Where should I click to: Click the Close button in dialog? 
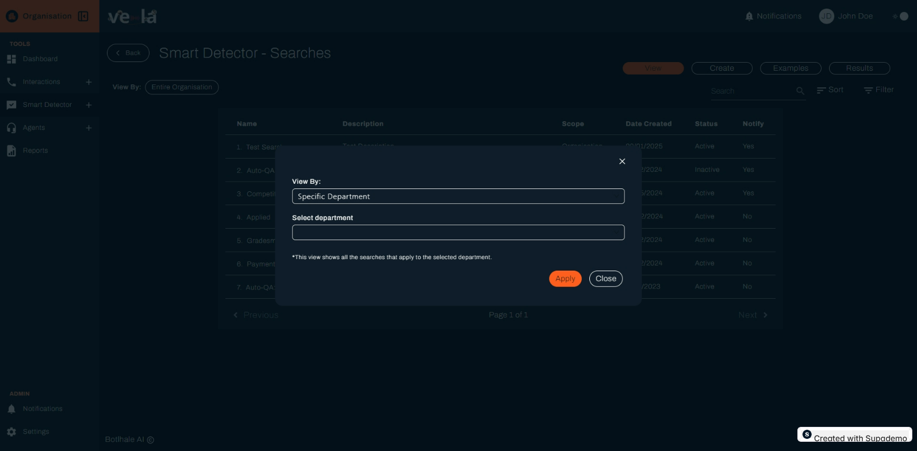tap(606, 279)
